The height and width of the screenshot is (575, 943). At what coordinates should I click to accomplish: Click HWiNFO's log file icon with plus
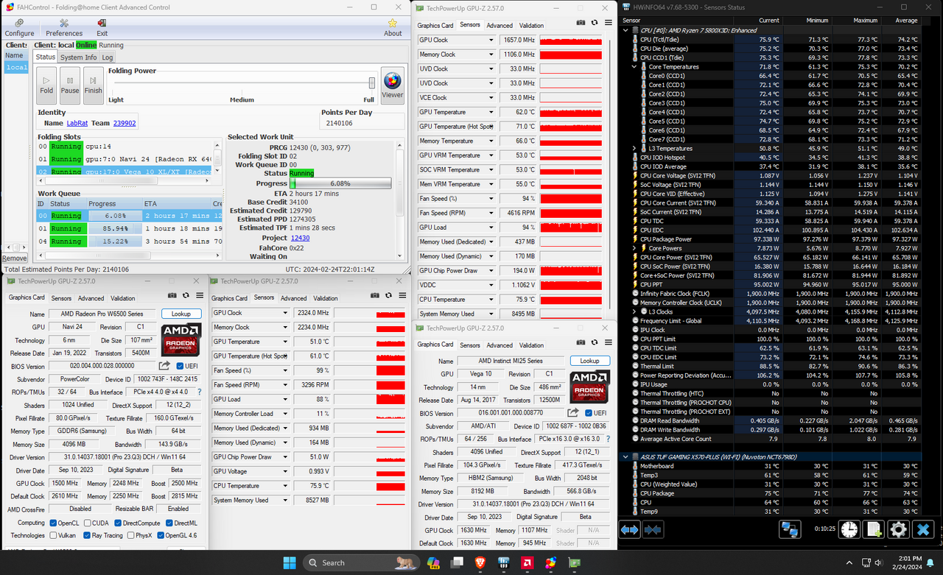tap(874, 529)
